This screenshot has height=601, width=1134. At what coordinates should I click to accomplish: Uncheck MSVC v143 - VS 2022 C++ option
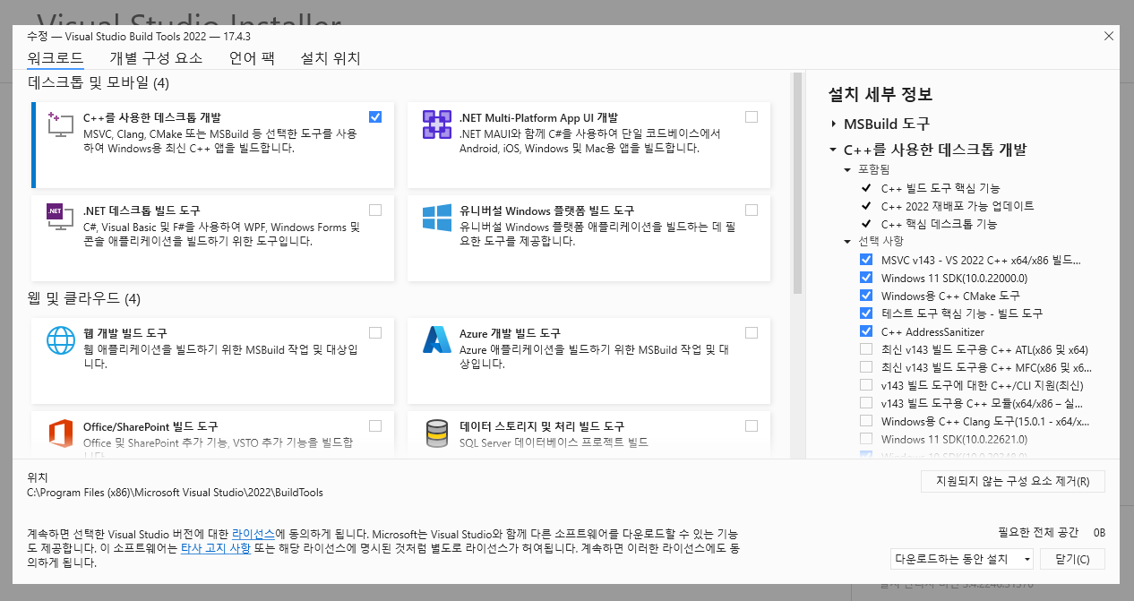tap(866, 260)
